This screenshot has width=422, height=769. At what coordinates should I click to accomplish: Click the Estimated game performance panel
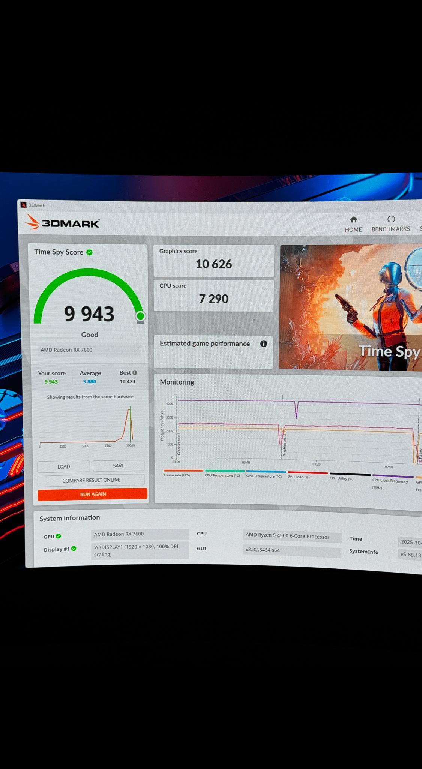pyautogui.click(x=213, y=352)
